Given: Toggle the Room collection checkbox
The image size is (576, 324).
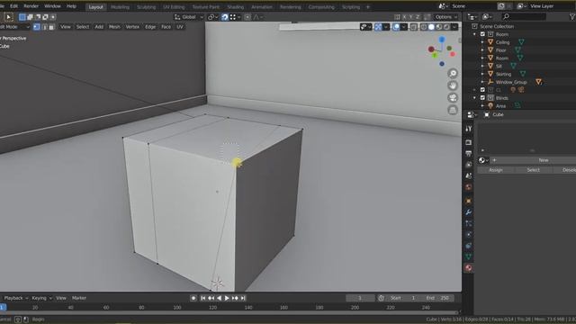Looking at the screenshot, I should (x=482, y=34).
